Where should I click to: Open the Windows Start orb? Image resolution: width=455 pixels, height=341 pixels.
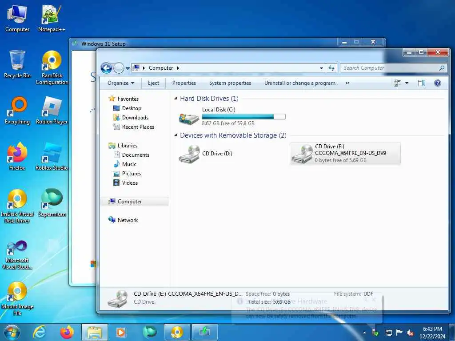pos(12,332)
